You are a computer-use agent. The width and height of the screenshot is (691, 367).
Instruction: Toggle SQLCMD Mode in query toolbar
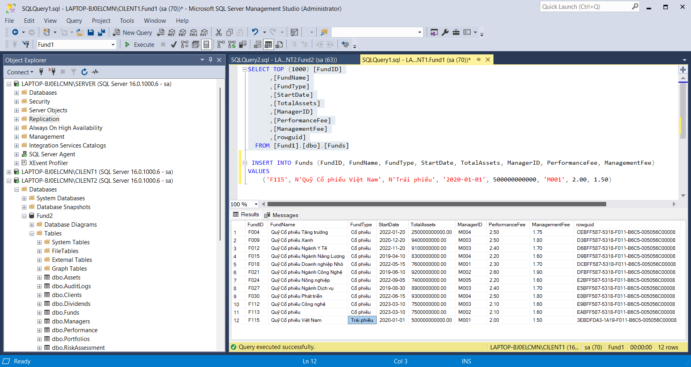coord(345,44)
